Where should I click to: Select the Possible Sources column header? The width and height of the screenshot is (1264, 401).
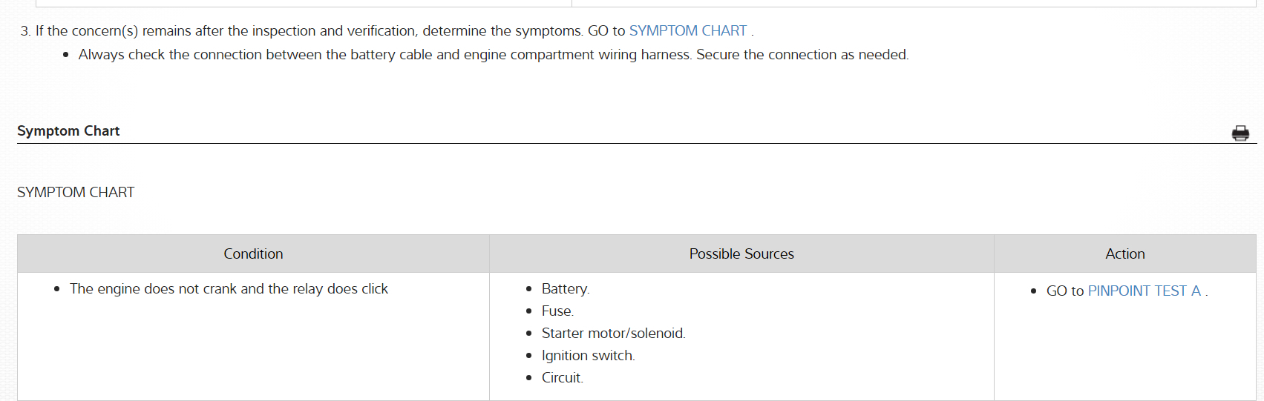pos(741,254)
